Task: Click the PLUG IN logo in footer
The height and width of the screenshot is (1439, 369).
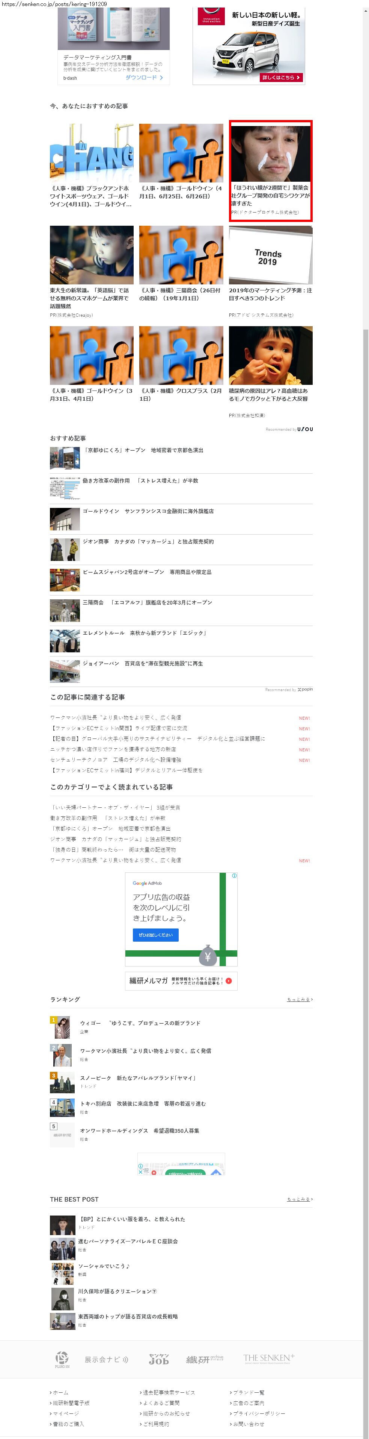Action: pyautogui.click(x=62, y=1359)
